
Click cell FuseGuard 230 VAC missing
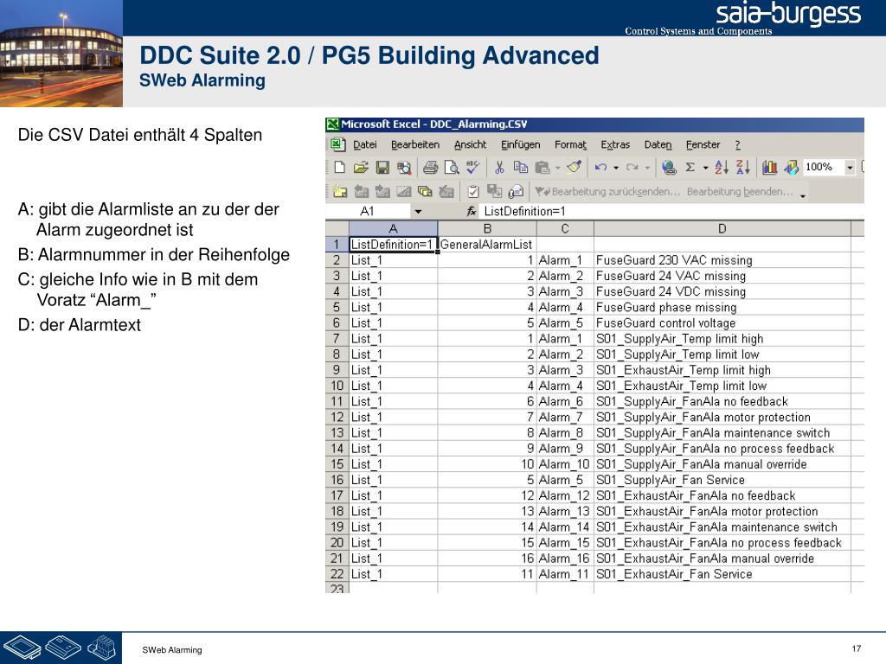point(722,260)
